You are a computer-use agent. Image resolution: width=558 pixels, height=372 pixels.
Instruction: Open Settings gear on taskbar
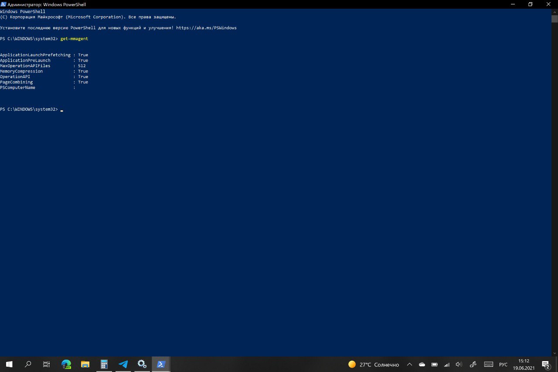tap(142, 364)
